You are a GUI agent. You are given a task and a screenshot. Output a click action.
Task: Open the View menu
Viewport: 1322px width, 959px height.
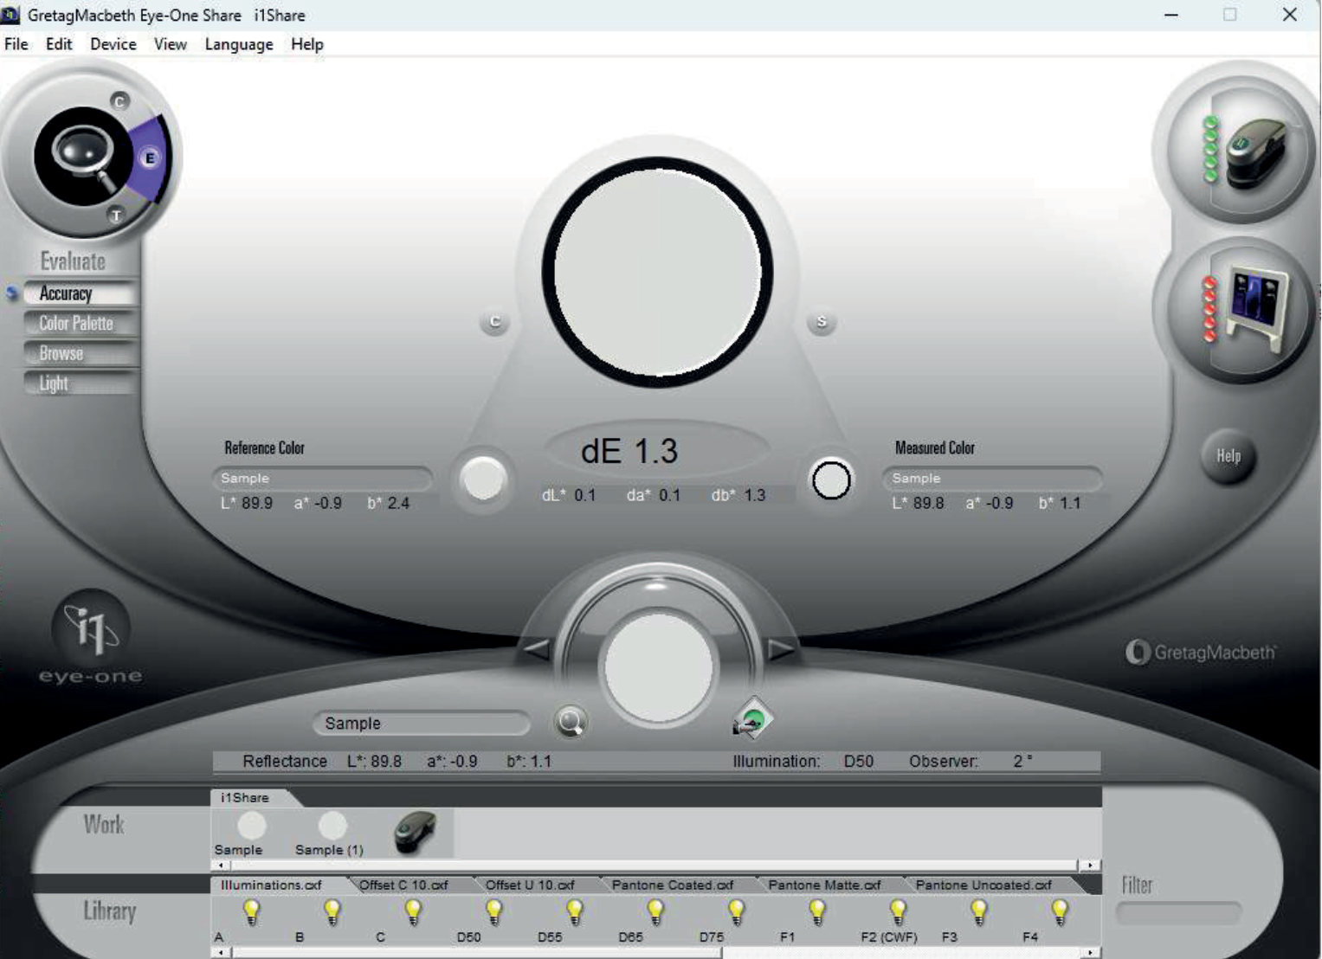pos(171,44)
